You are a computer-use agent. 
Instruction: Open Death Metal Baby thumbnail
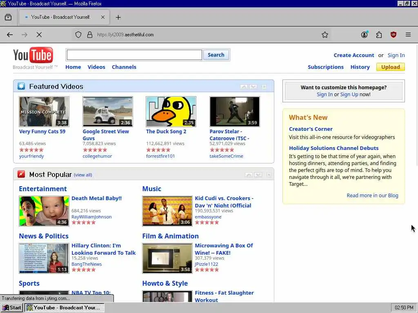click(x=44, y=211)
